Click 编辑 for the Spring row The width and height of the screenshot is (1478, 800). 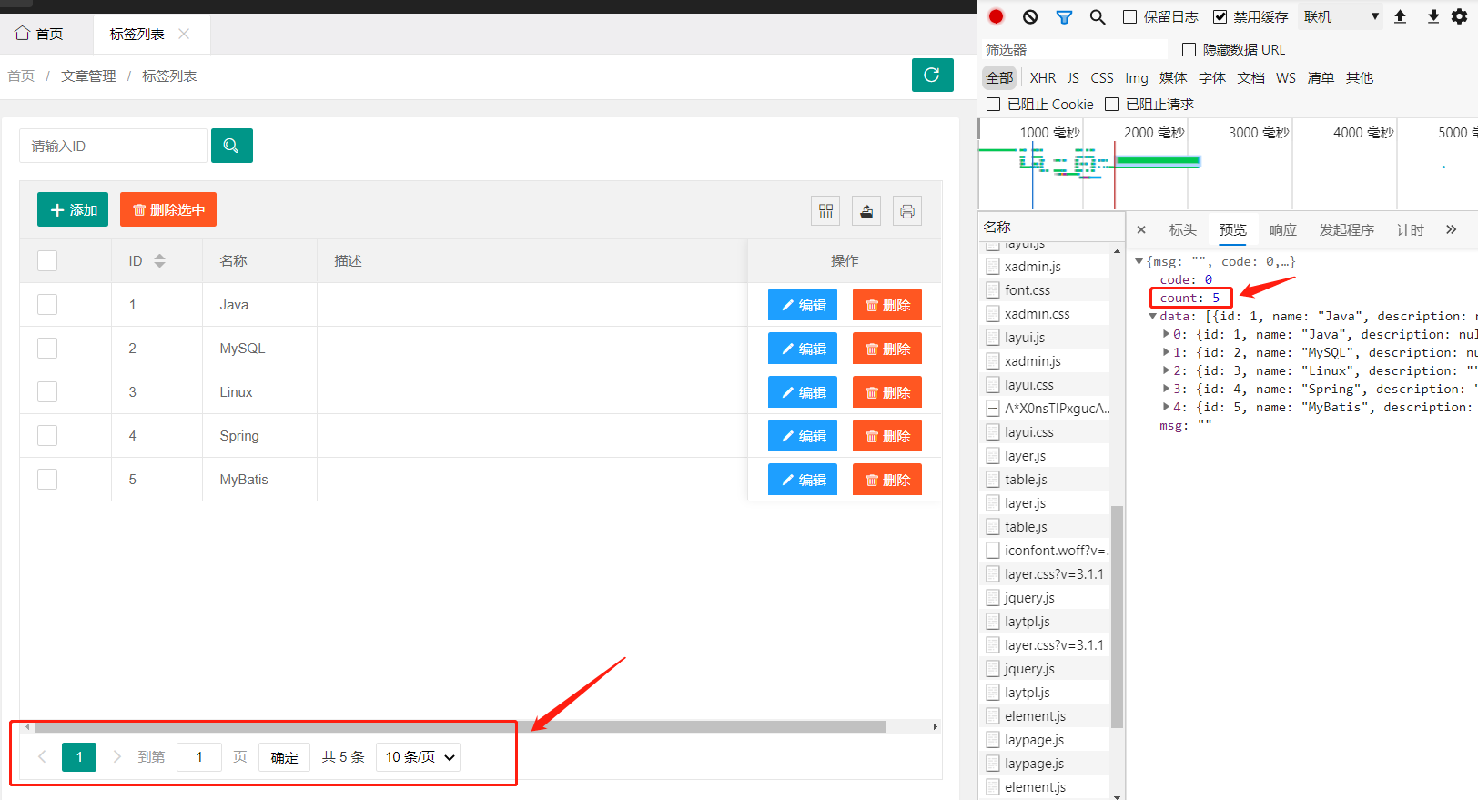(803, 436)
